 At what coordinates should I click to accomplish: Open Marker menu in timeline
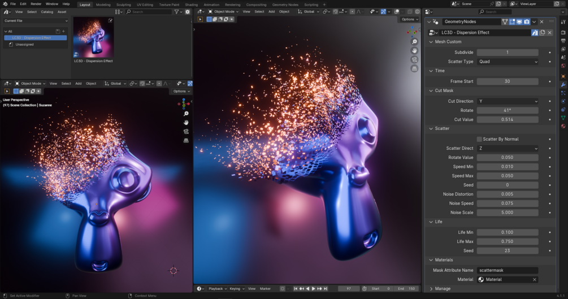tap(265, 288)
